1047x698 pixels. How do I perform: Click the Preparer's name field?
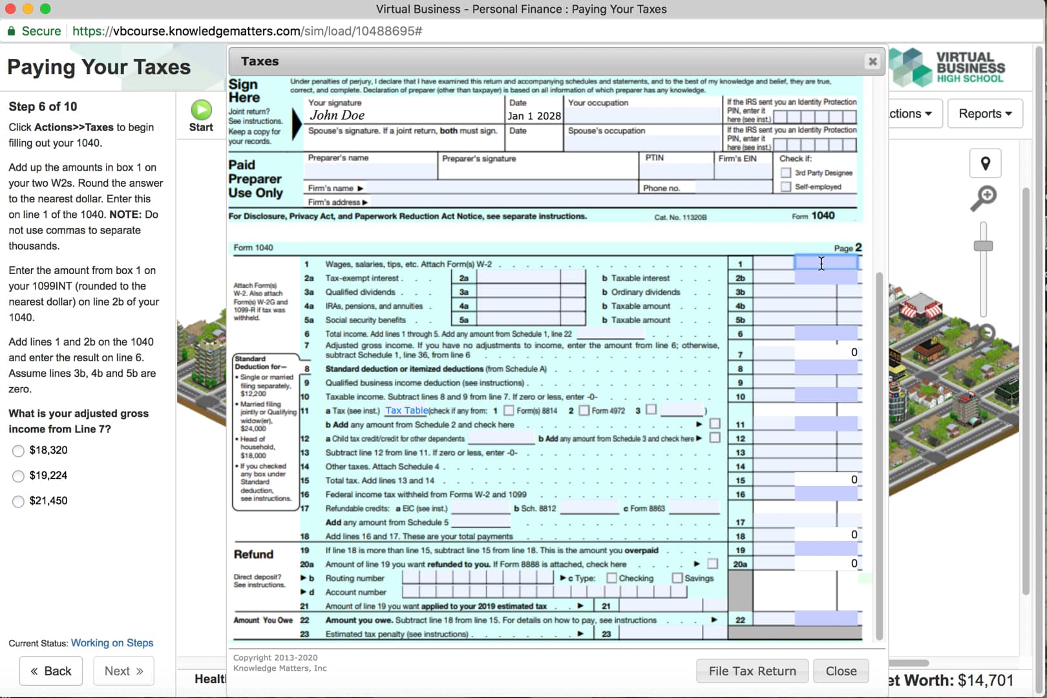click(x=371, y=171)
